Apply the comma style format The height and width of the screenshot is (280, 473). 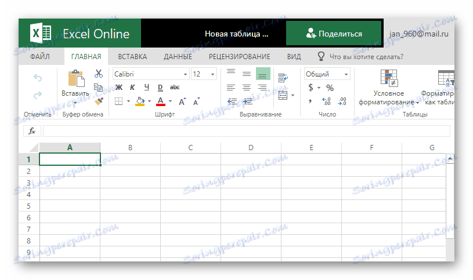tap(310, 101)
